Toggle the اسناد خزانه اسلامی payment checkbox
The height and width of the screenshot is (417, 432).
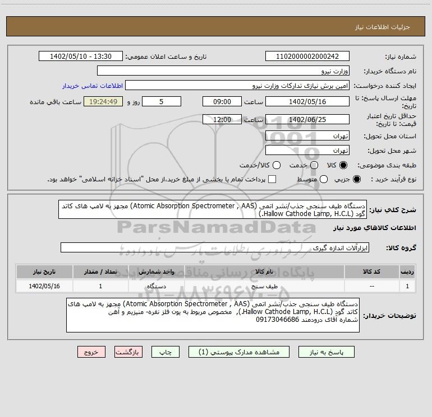click(x=272, y=179)
